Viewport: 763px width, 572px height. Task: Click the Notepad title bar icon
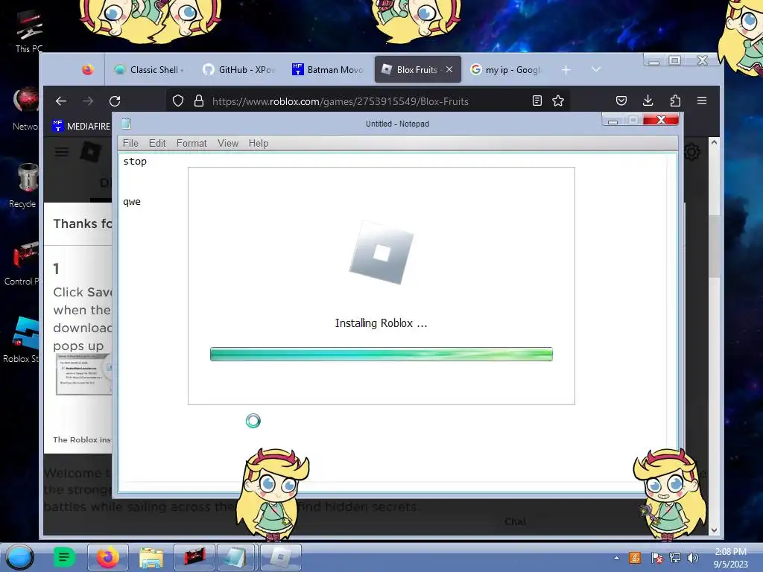coord(127,124)
